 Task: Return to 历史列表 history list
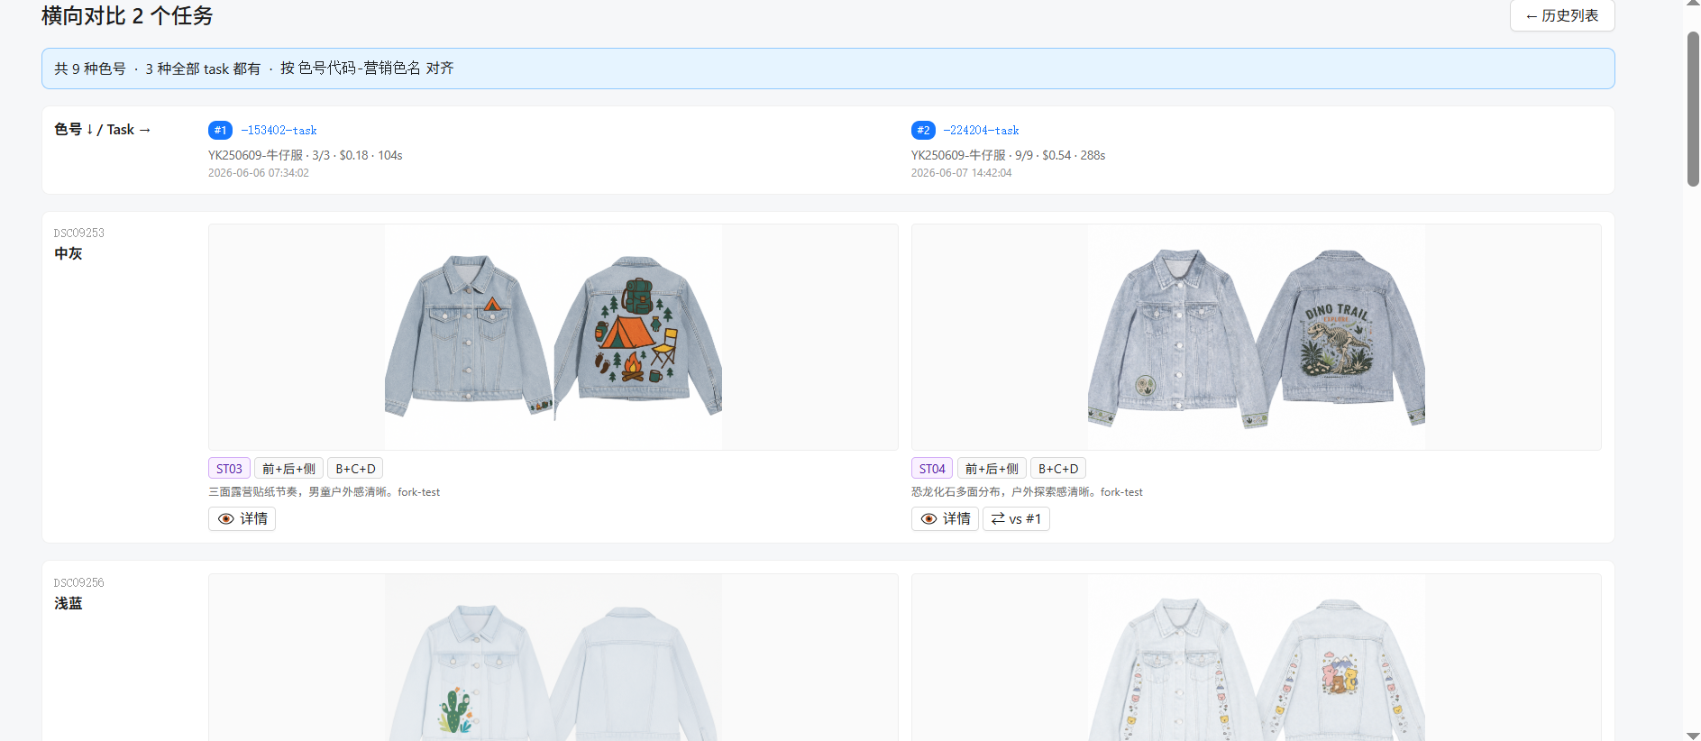pyautogui.click(x=1562, y=15)
